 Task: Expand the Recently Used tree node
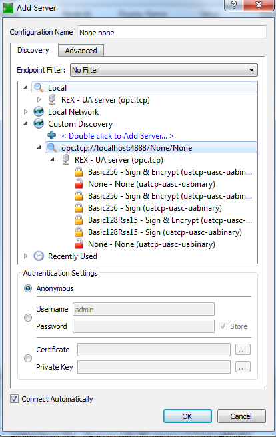[25, 256]
